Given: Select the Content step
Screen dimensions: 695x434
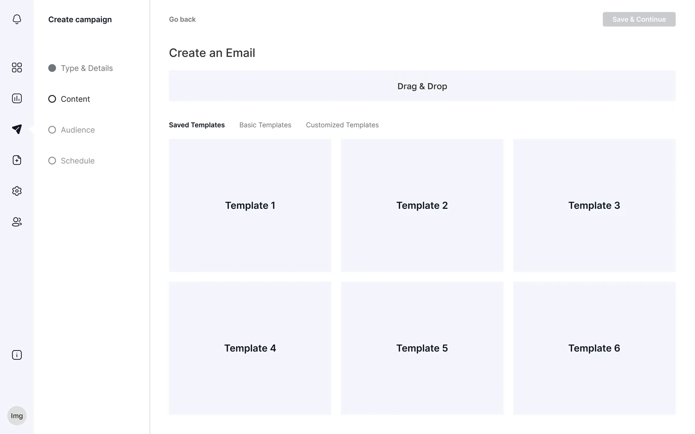Looking at the screenshot, I should 69,99.
